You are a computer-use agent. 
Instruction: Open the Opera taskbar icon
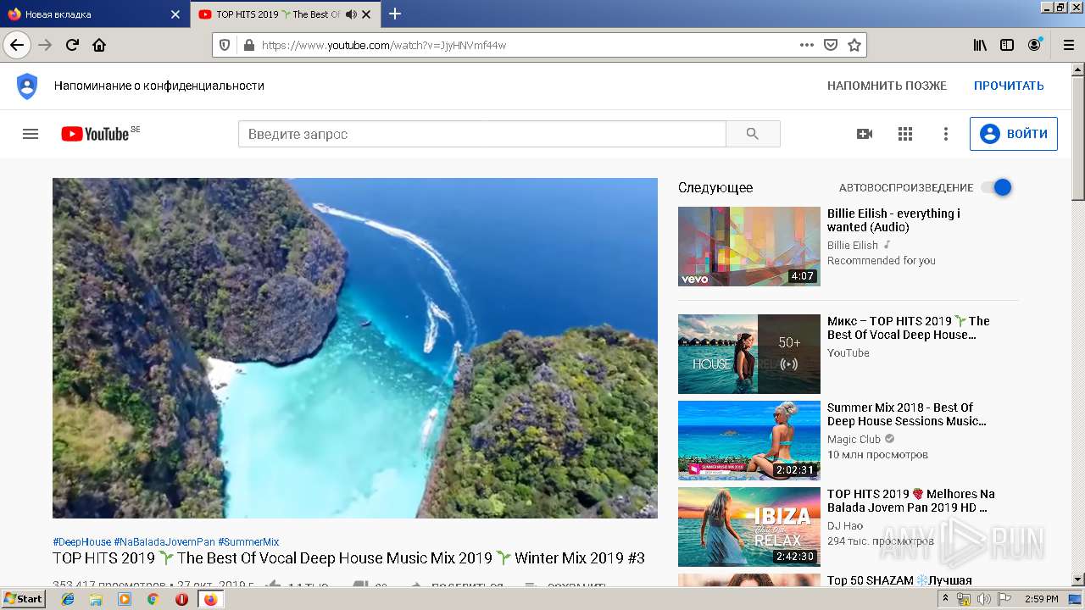(x=181, y=599)
